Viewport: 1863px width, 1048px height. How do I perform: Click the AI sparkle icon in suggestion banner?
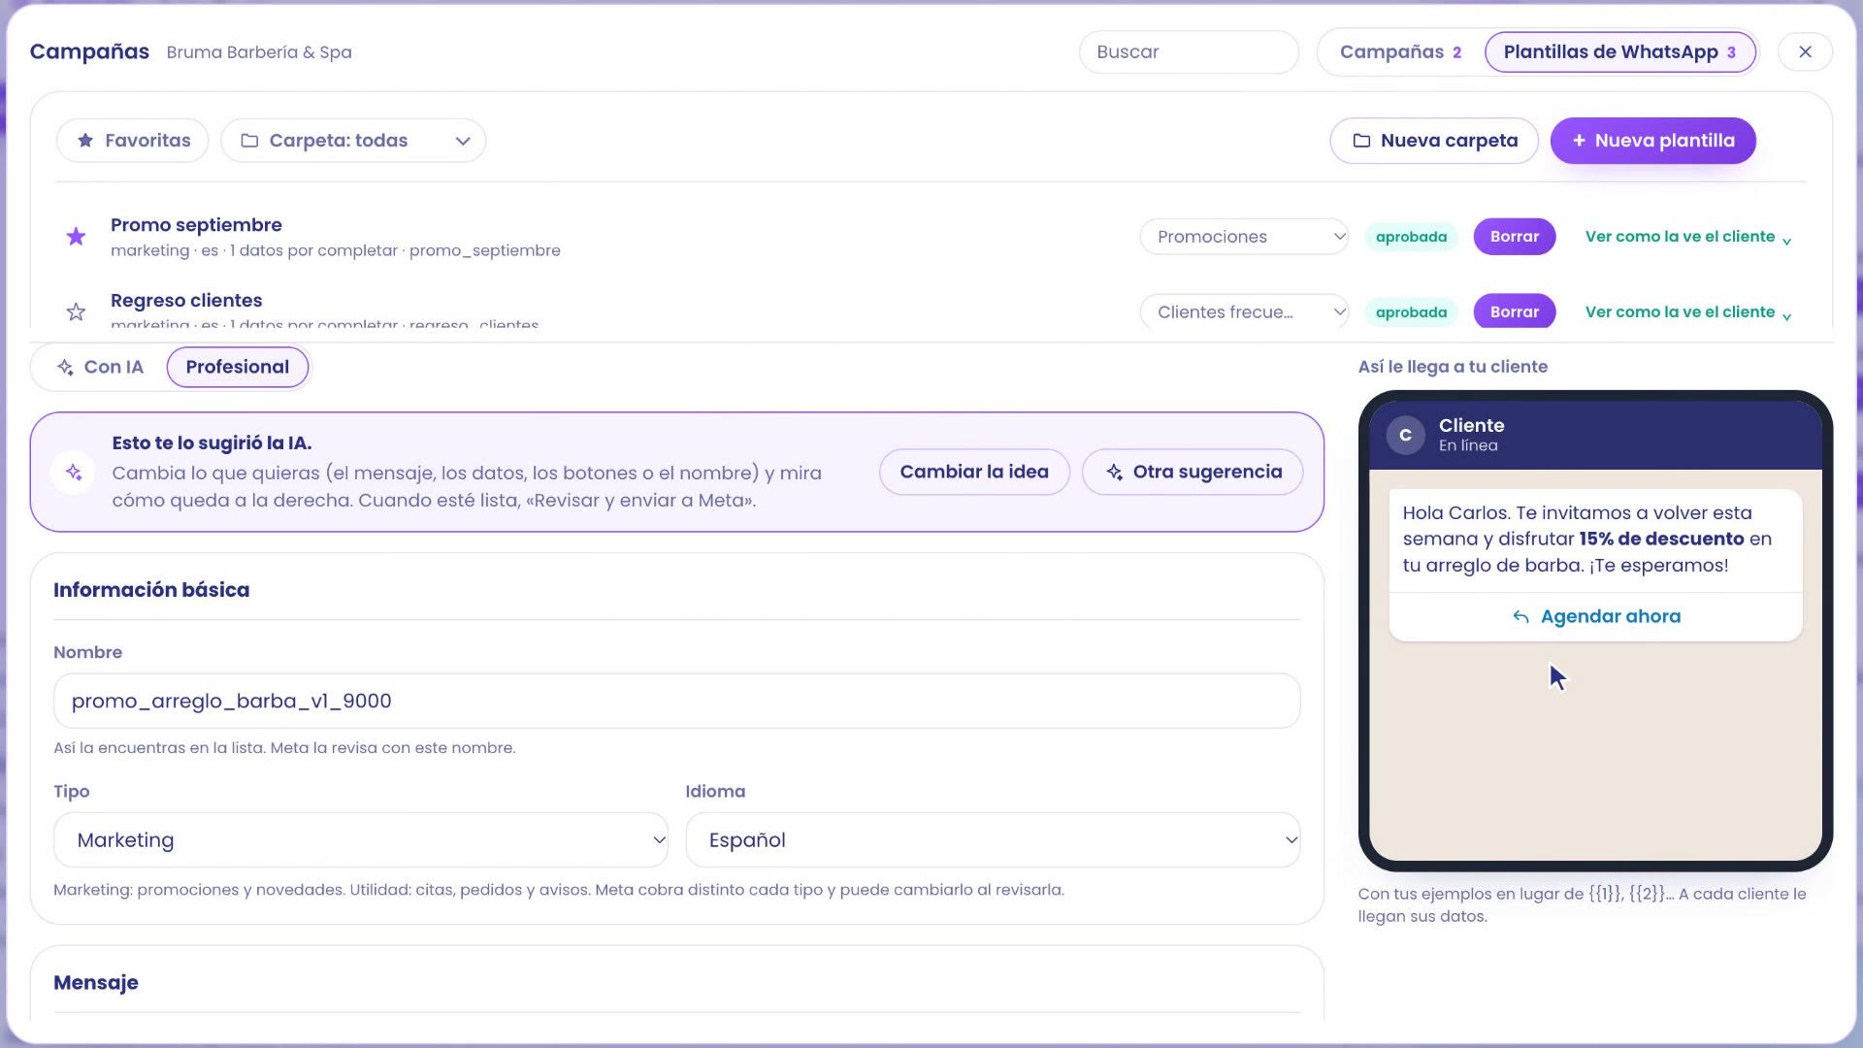[x=74, y=473]
